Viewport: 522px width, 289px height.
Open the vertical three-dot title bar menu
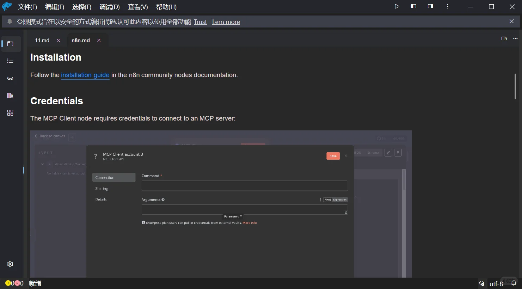click(x=447, y=6)
